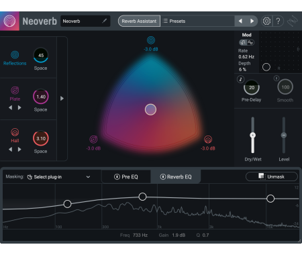Viewport: 302px width, 255px height.
Task: Click the Reflections icon atop the blend pad
Action: coord(151,40)
